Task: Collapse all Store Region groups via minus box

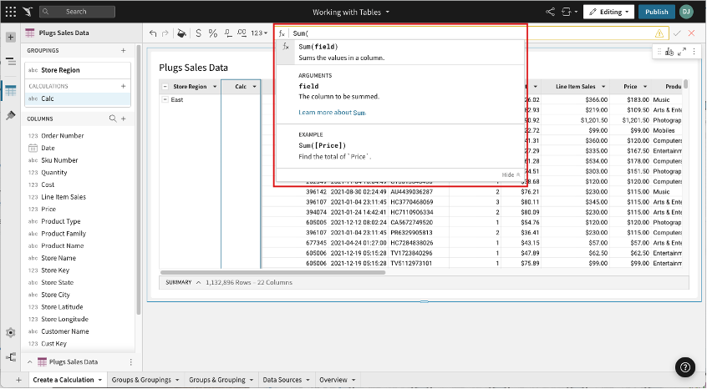Action: coord(165,87)
